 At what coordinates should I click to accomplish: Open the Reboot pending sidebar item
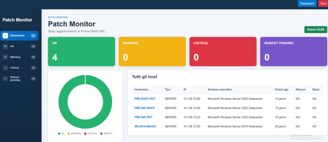[x=19, y=79]
